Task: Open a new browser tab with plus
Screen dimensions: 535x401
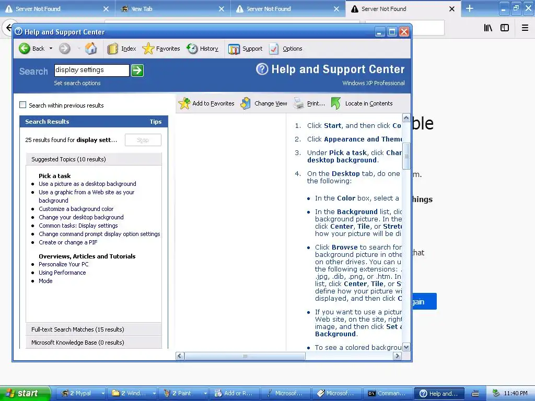Action: coord(470,8)
